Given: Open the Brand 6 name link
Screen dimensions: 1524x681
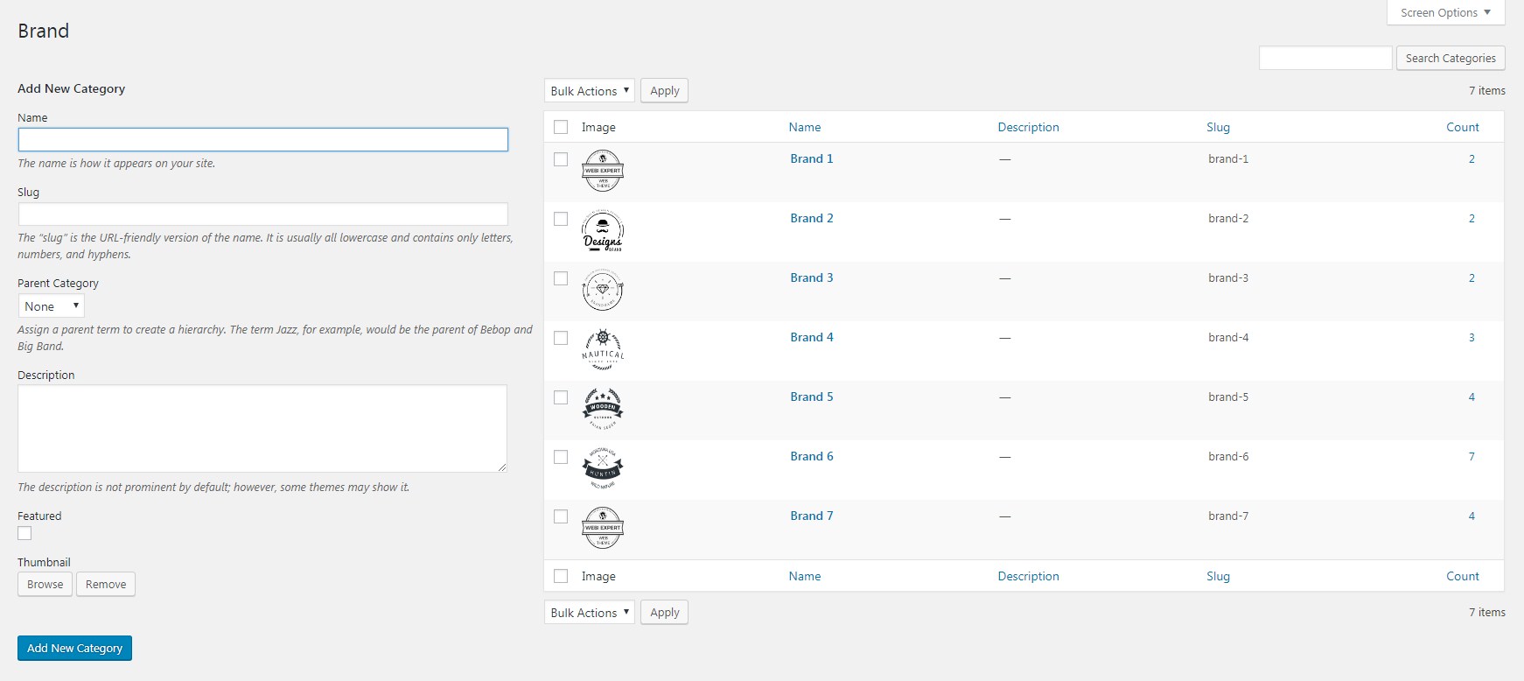Looking at the screenshot, I should 812,456.
